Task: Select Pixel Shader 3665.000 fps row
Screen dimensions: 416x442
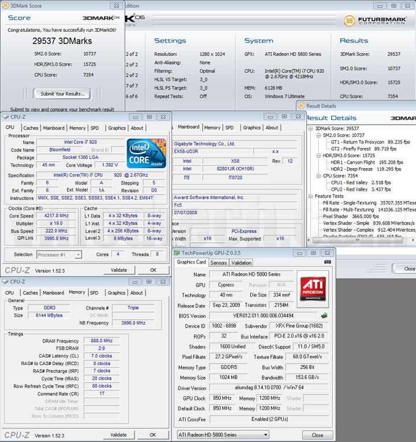Action: pyautogui.click(x=351, y=217)
